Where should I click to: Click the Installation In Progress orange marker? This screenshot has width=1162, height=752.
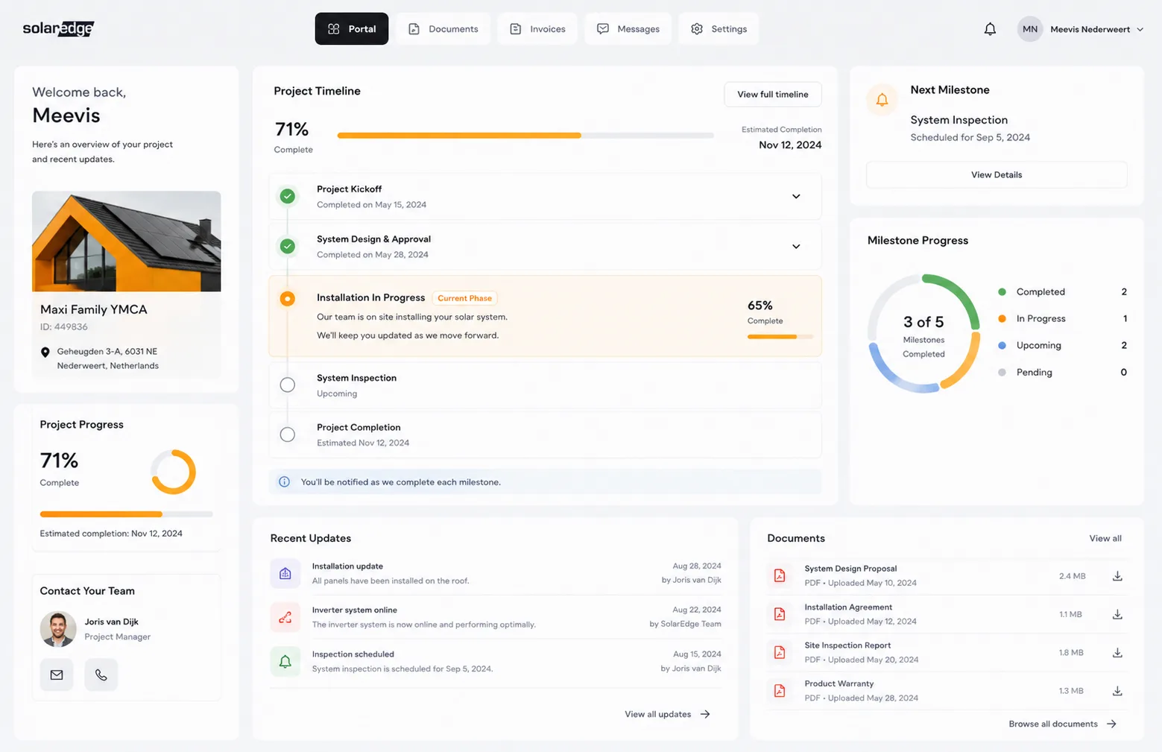tap(287, 298)
